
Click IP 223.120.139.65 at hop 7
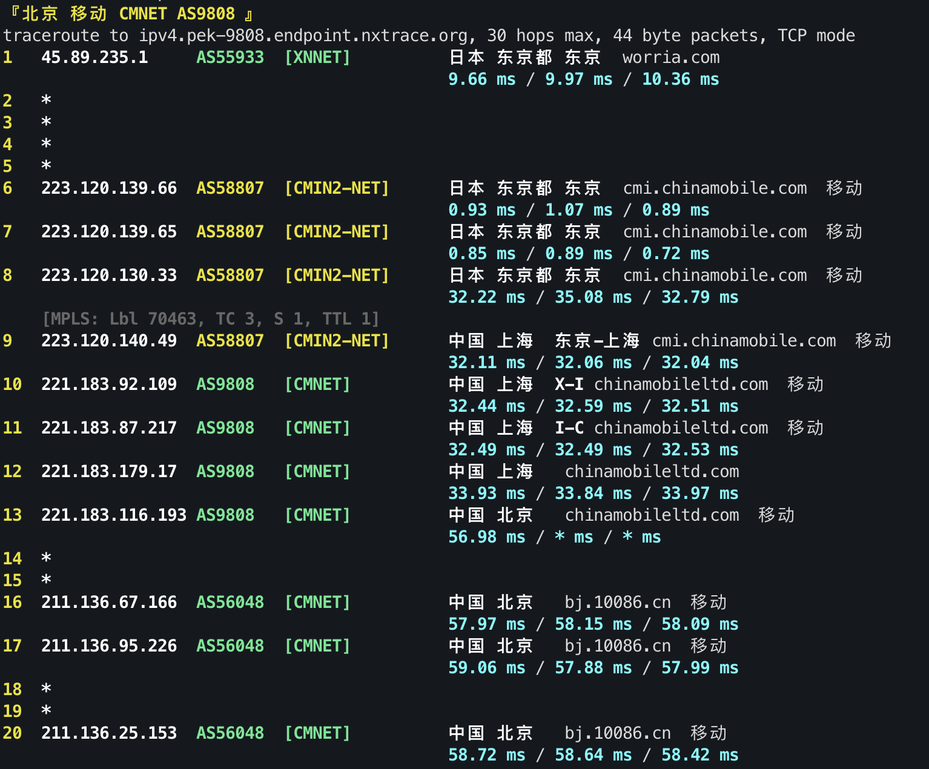pyautogui.click(x=109, y=232)
